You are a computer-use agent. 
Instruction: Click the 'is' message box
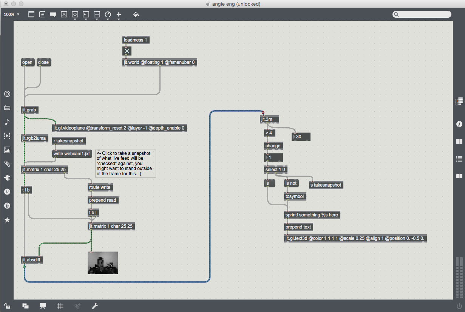click(x=270, y=183)
